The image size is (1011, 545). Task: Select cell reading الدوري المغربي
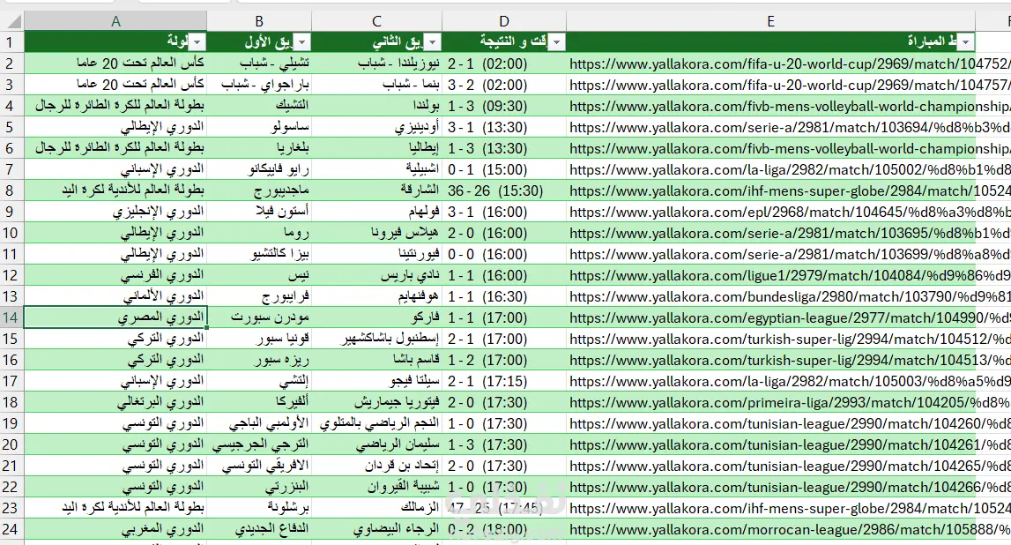pos(115,529)
